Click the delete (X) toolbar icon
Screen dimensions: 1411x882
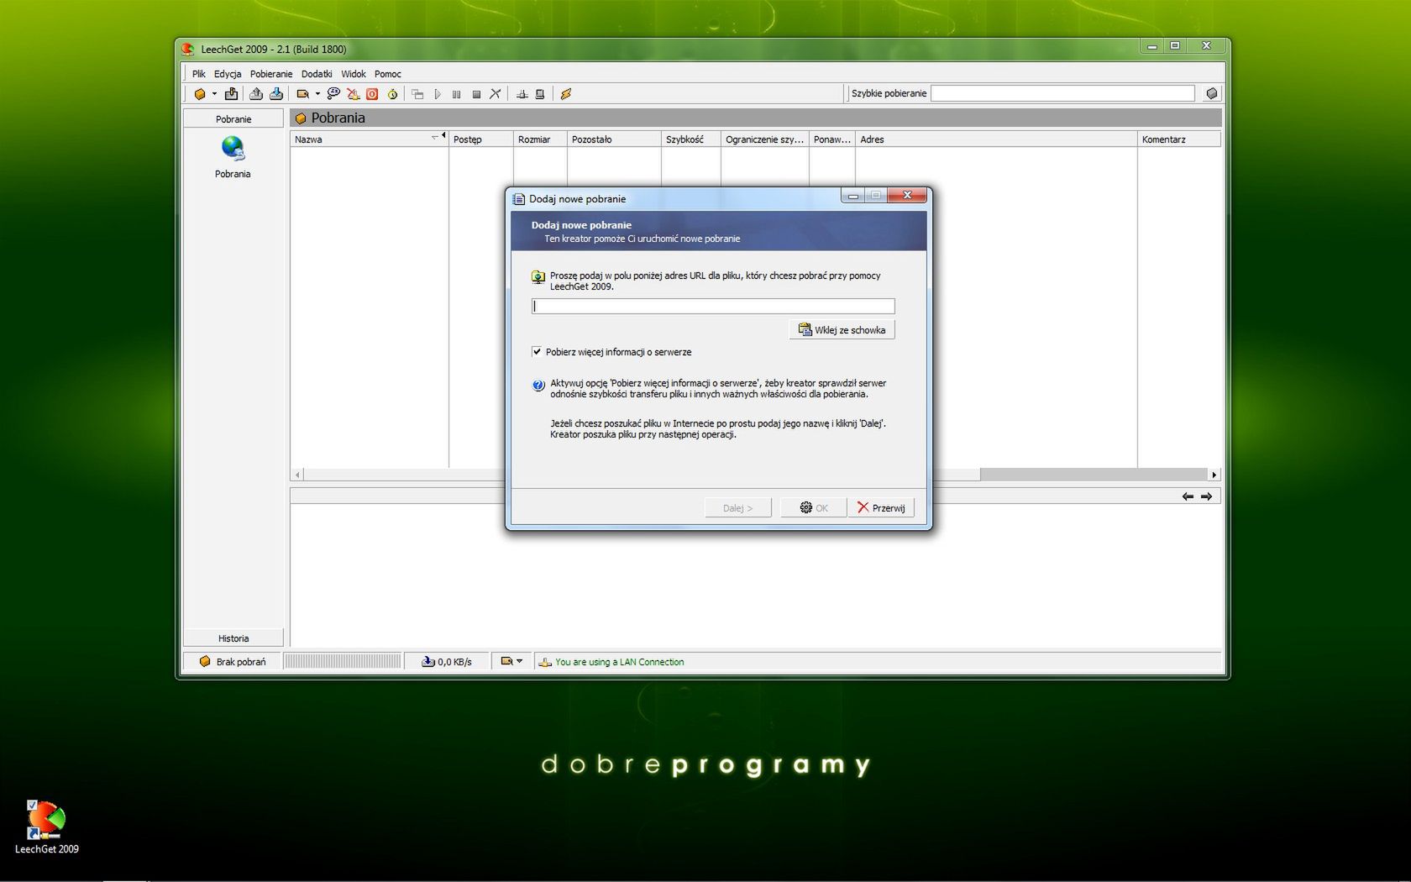(x=496, y=94)
